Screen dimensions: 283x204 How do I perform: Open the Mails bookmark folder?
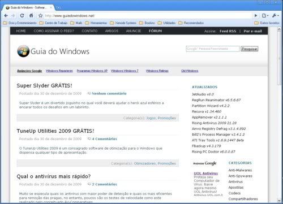(x=76, y=23)
